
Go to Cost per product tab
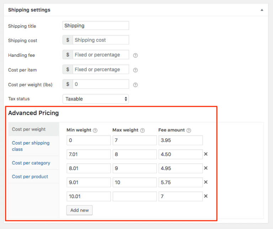(30, 176)
